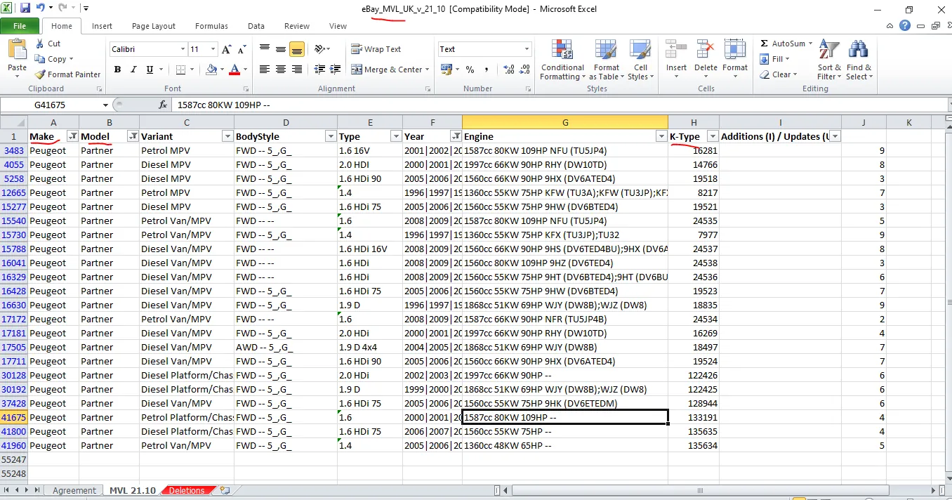Viewport: 952px width, 500px height.
Task: Open the K-Type column filter dropdown
Action: [x=713, y=137]
